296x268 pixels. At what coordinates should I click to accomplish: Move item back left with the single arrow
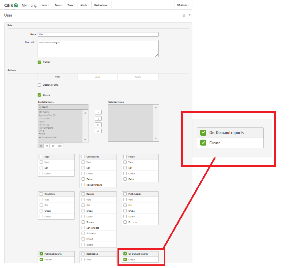(x=98, y=119)
